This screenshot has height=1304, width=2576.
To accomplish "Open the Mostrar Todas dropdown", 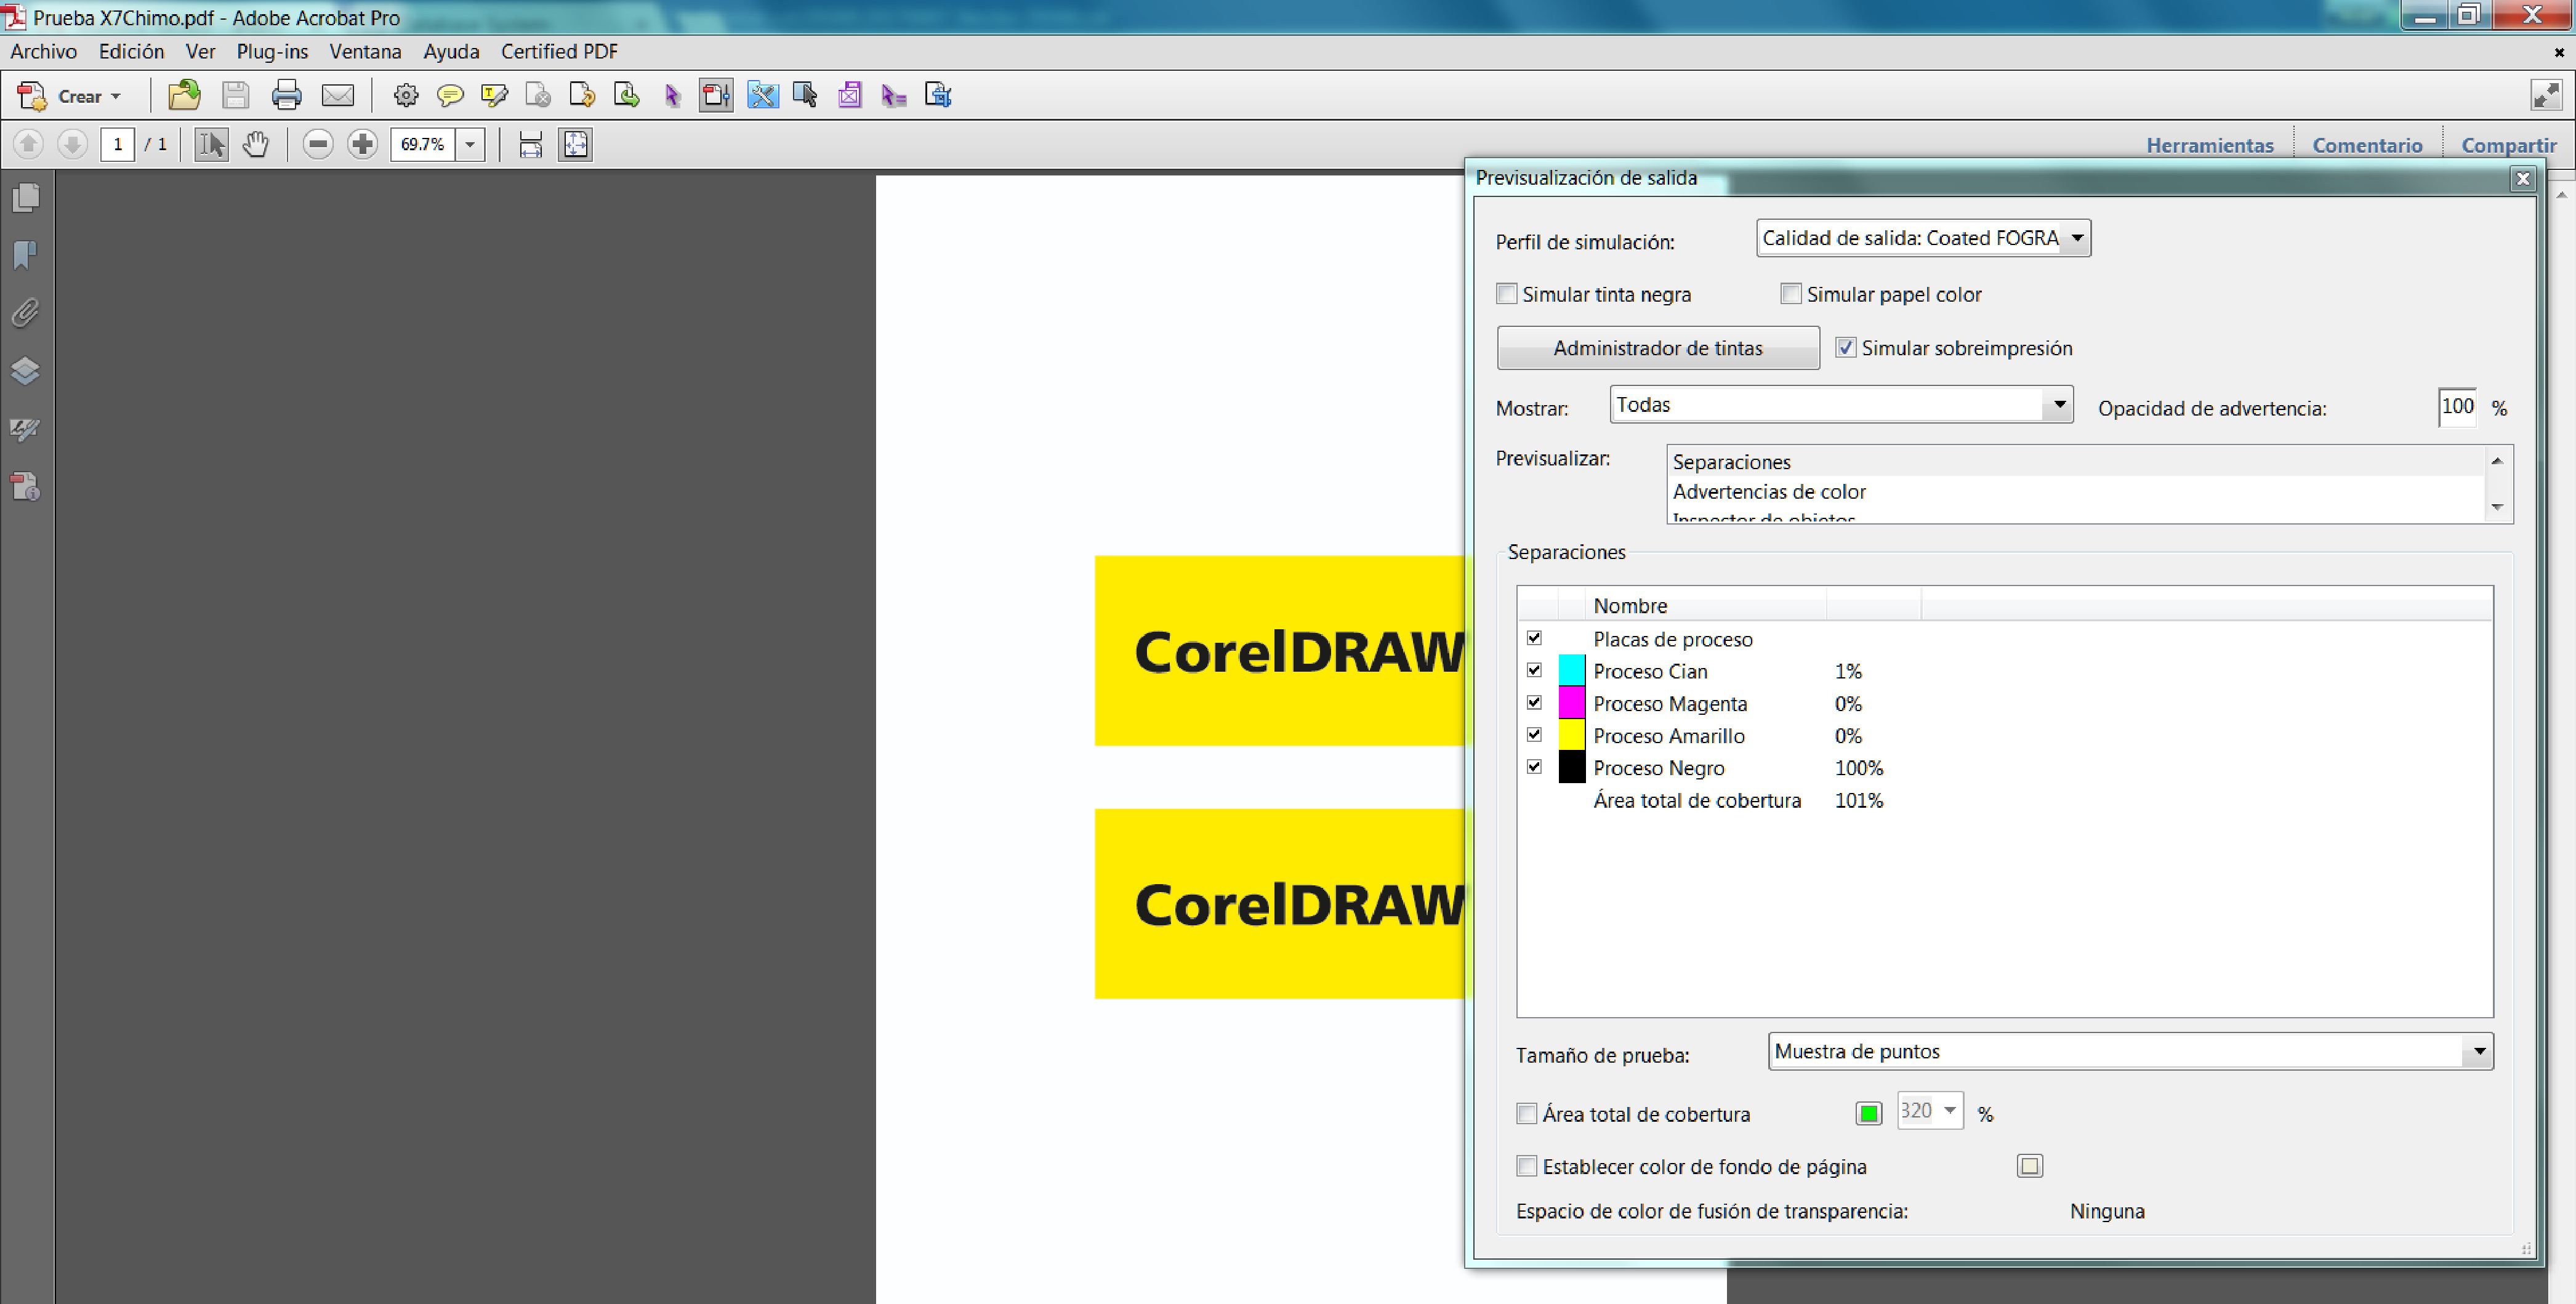I will [x=1841, y=405].
